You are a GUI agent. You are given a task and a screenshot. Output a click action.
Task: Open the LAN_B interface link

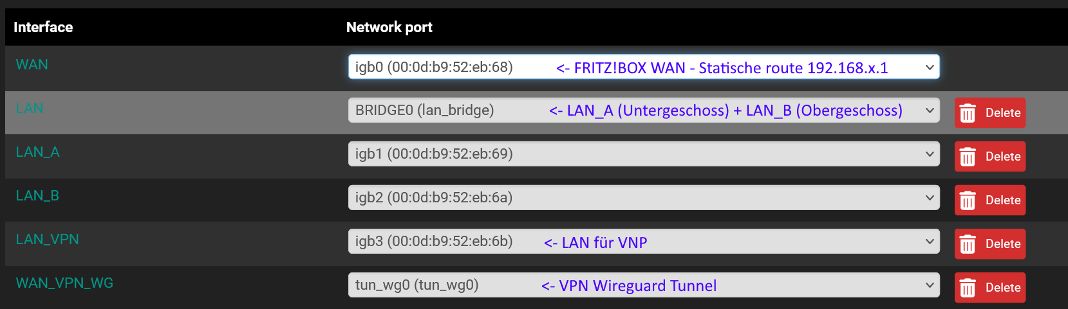coord(37,195)
